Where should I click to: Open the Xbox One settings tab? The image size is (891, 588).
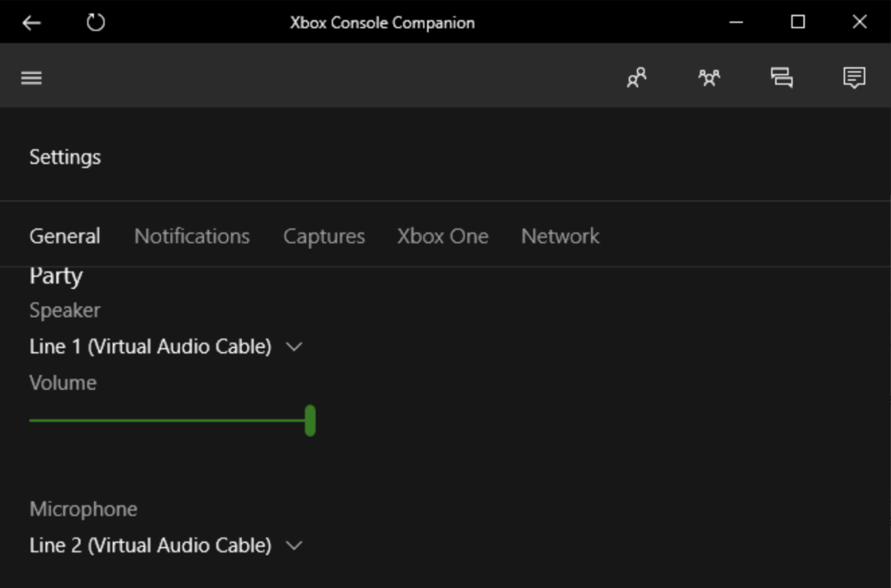pos(443,236)
